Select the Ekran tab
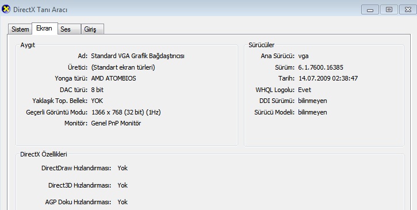Viewport: 417px width, 210px height. coord(44,28)
